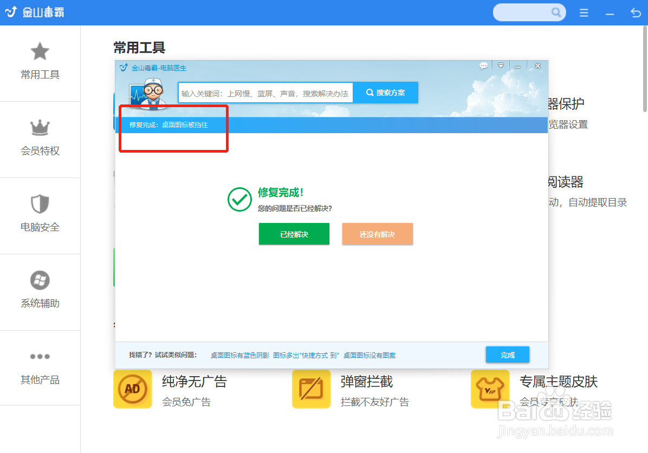The height and width of the screenshot is (453, 648).
Task: Click the 弹窗拦截 label
Action: [367, 381]
